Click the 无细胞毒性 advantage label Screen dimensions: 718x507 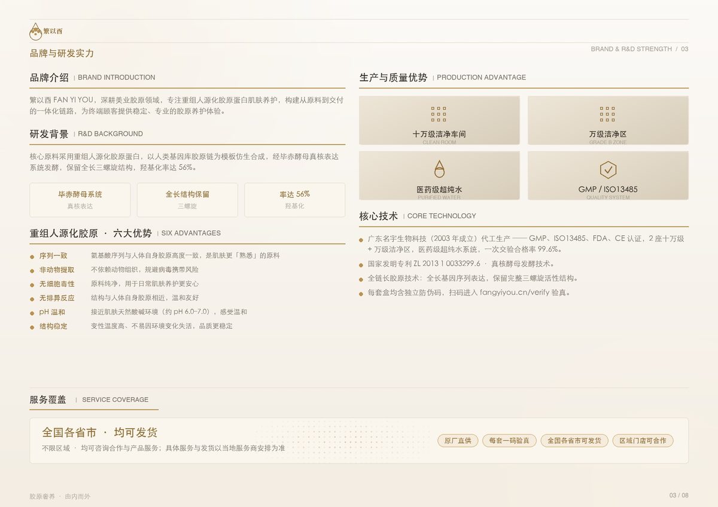click(57, 283)
